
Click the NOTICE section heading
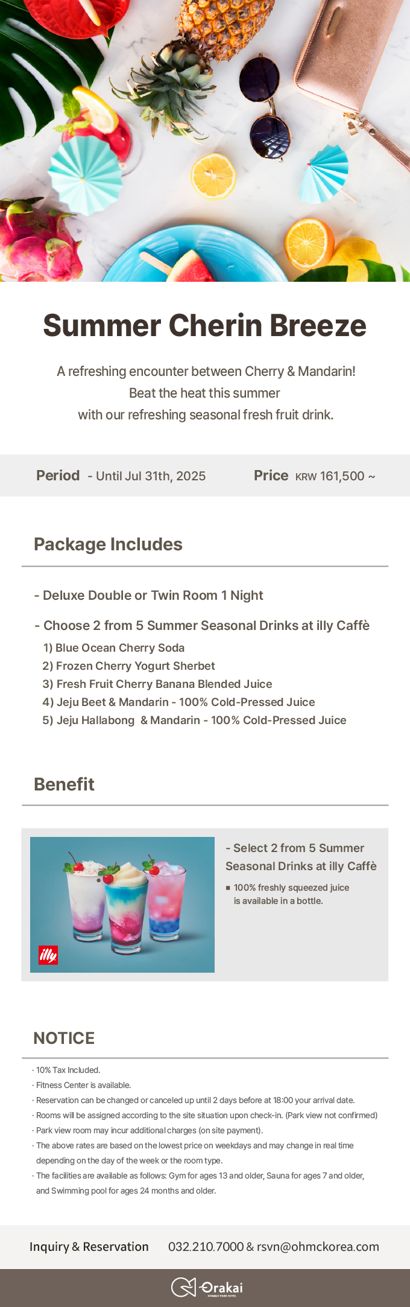coord(64,1038)
